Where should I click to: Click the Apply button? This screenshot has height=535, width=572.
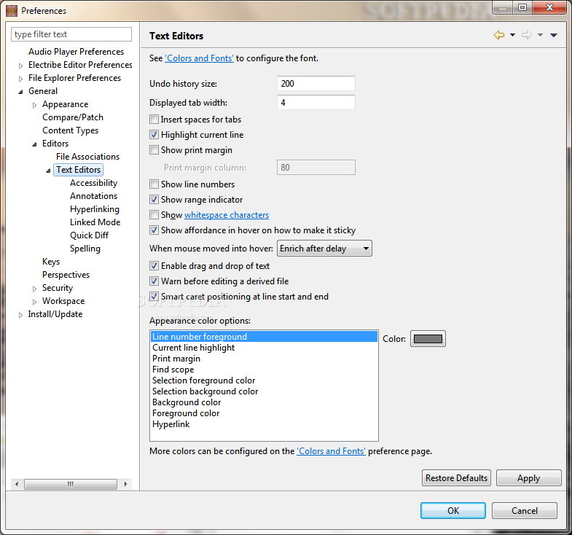tap(528, 478)
